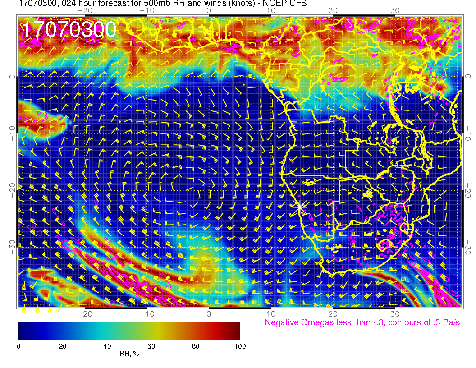Click the magenta Negative Omegas legend text
The width and height of the screenshot is (476, 368).
point(362,322)
